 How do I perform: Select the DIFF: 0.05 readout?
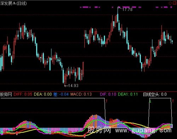(23, 94)
